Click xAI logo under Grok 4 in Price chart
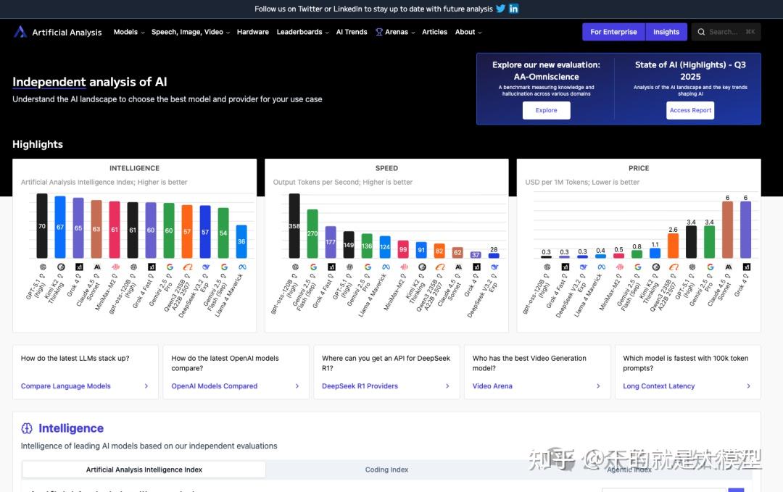The height and width of the screenshot is (492, 783). [747, 267]
